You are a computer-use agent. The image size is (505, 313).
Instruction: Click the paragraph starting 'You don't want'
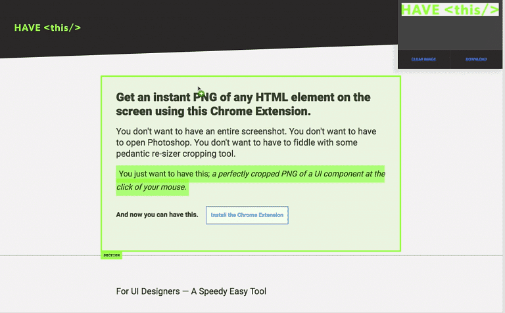(246, 142)
